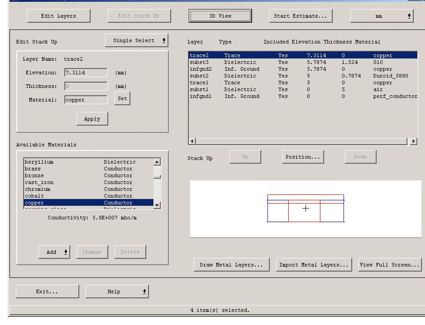The height and width of the screenshot is (325, 425).
Task: Open the Help dropdown
Action: click(x=117, y=291)
